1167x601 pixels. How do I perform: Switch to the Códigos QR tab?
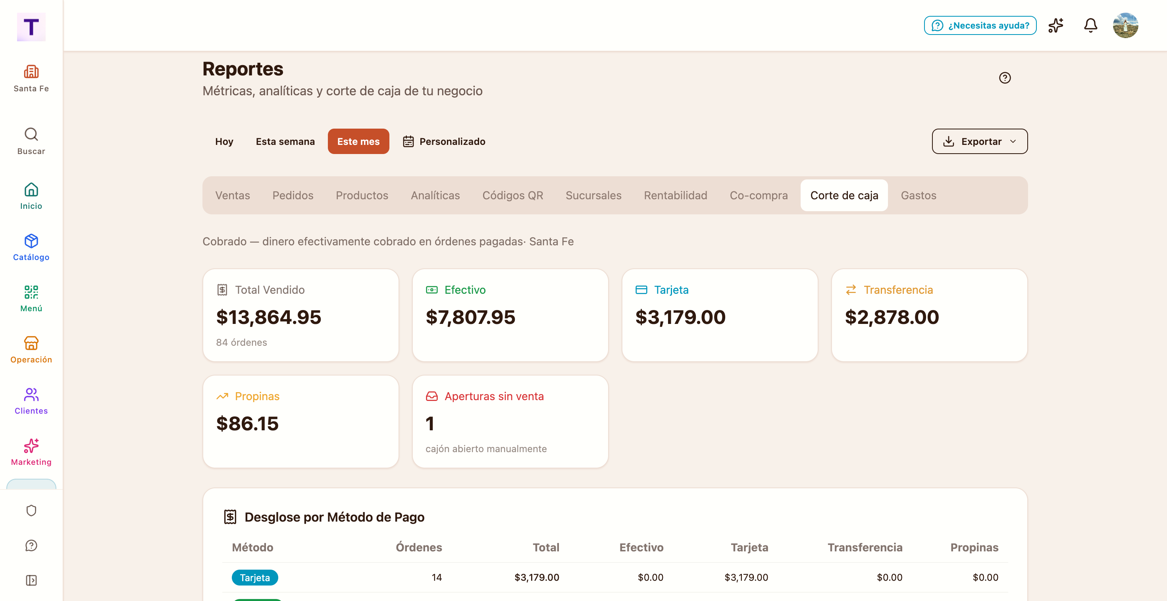(512, 195)
